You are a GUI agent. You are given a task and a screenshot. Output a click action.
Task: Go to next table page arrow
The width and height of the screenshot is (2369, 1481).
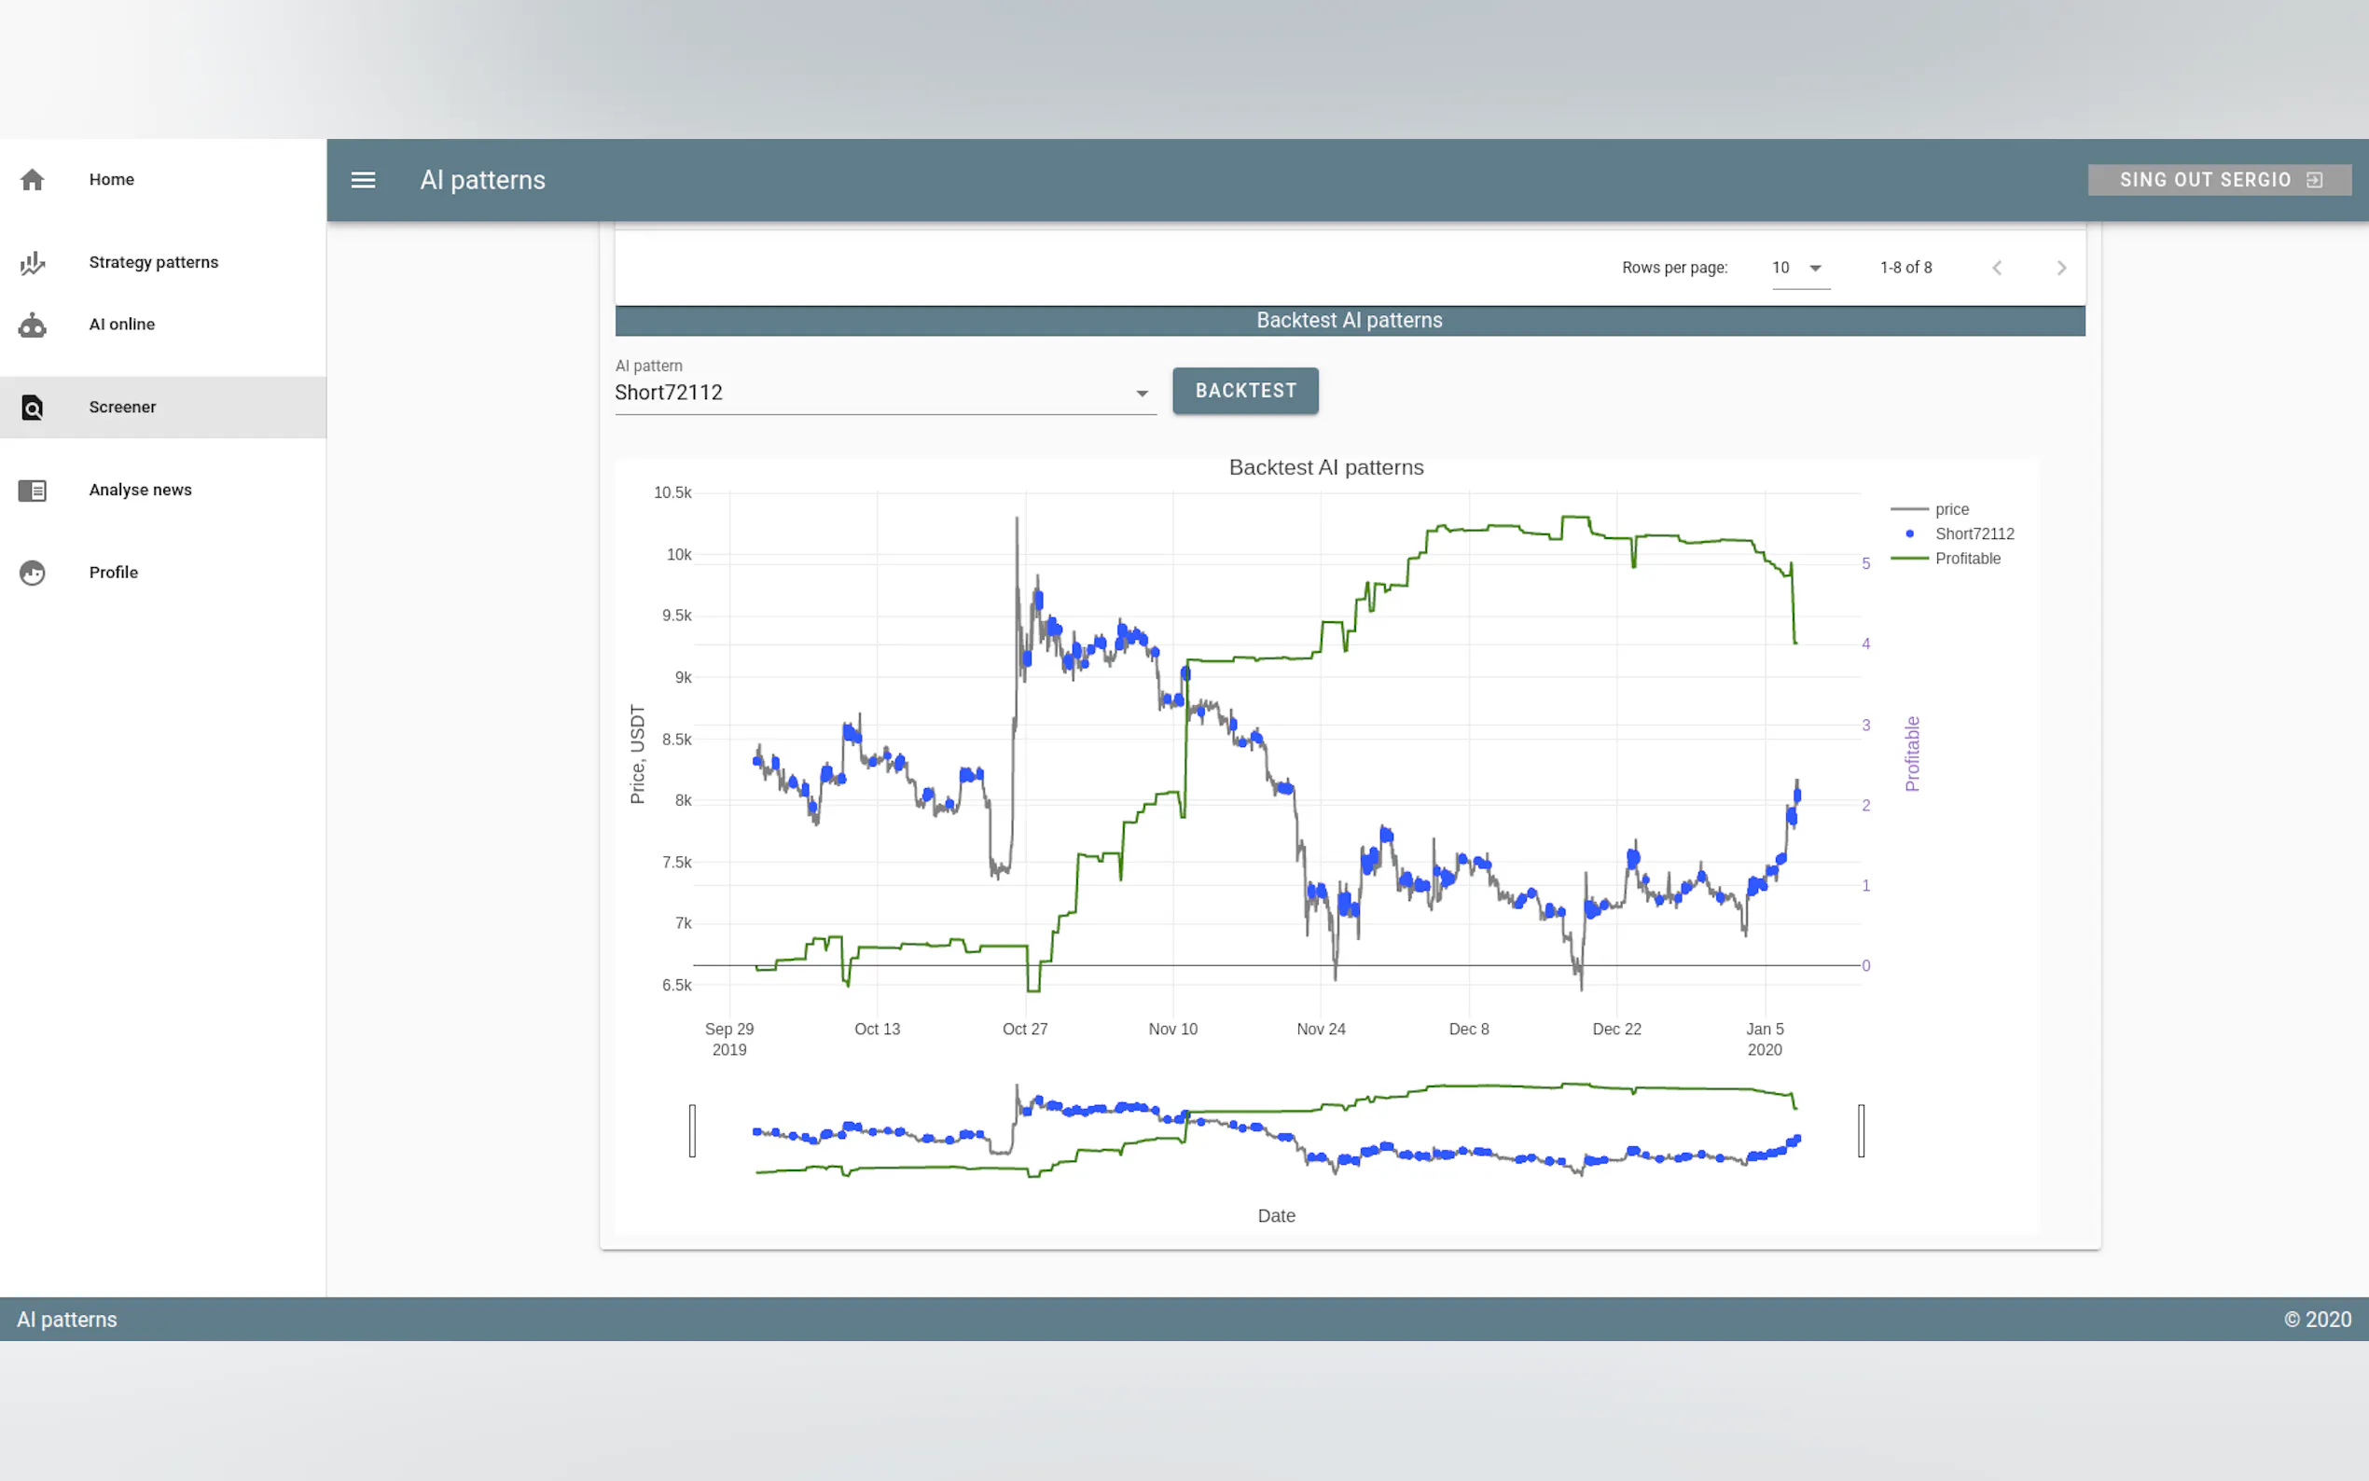point(2060,268)
